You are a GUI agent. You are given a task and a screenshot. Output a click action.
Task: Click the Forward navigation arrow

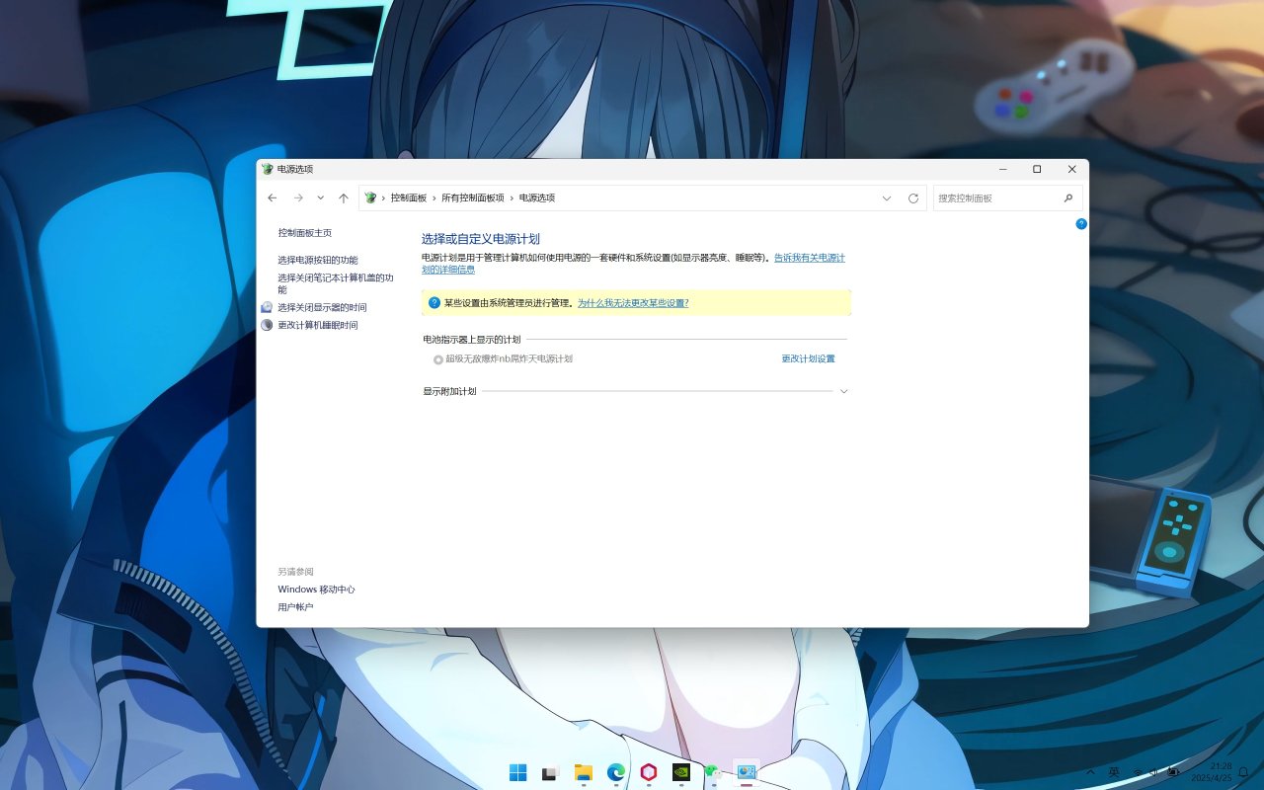(x=298, y=198)
